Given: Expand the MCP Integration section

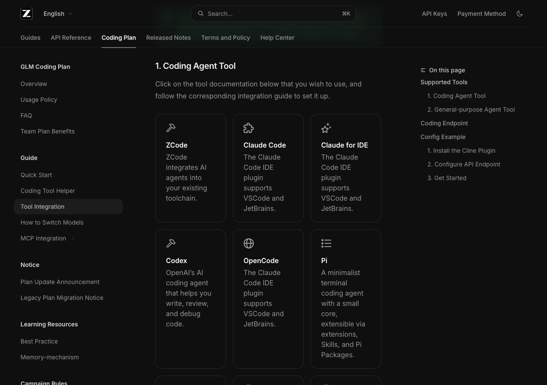Looking at the screenshot, I should (73, 238).
